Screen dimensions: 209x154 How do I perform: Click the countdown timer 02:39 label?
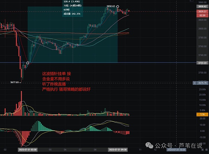[202, 16]
